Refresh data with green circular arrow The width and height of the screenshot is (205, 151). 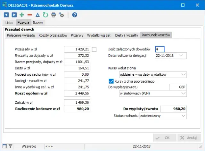point(45,15)
